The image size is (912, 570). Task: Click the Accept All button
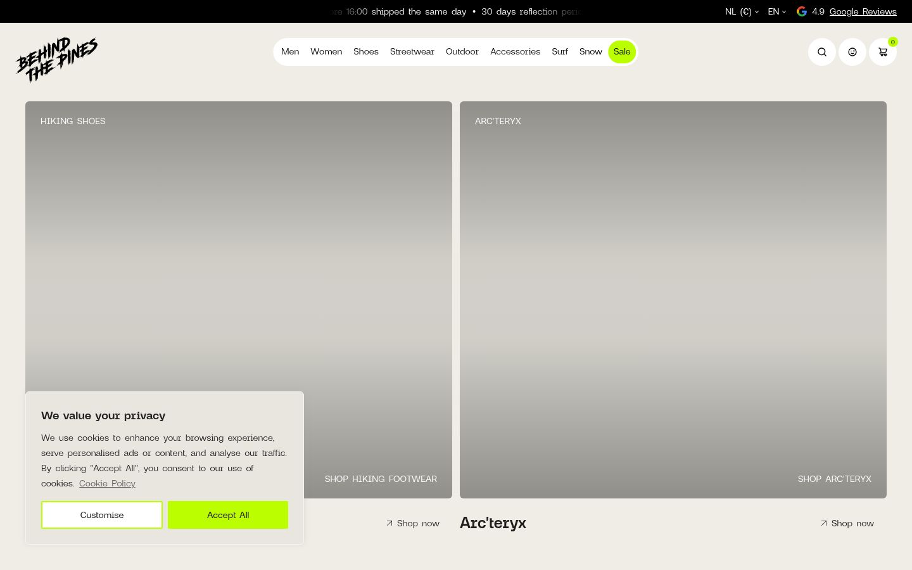(228, 515)
